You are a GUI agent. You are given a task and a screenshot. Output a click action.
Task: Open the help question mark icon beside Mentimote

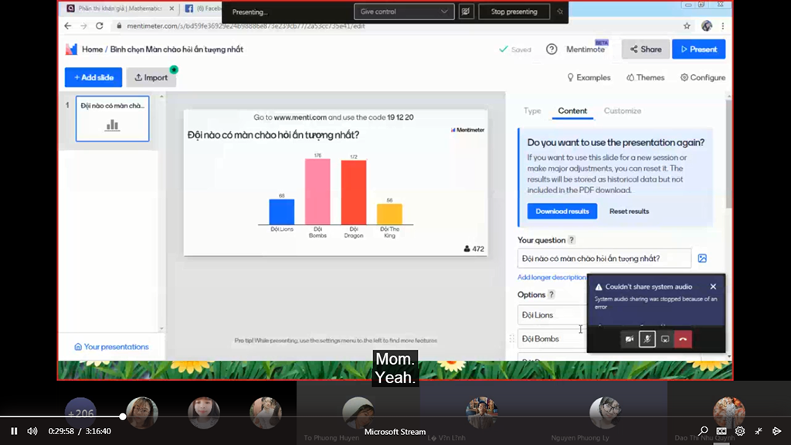pyautogui.click(x=552, y=49)
